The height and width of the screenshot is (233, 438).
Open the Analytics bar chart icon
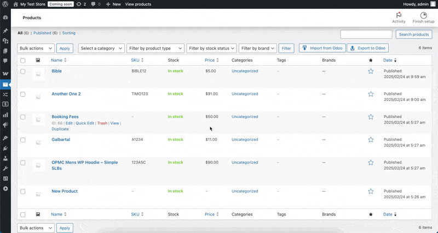5,115
